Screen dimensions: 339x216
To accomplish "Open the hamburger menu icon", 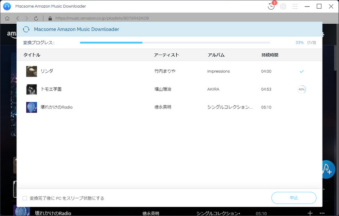I will point(295,6).
